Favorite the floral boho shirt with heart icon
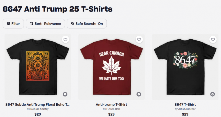221x117 pixels. click(x=65, y=39)
